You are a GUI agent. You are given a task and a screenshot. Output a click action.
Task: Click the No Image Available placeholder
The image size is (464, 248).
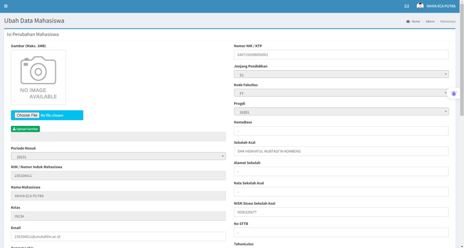point(39,77)
